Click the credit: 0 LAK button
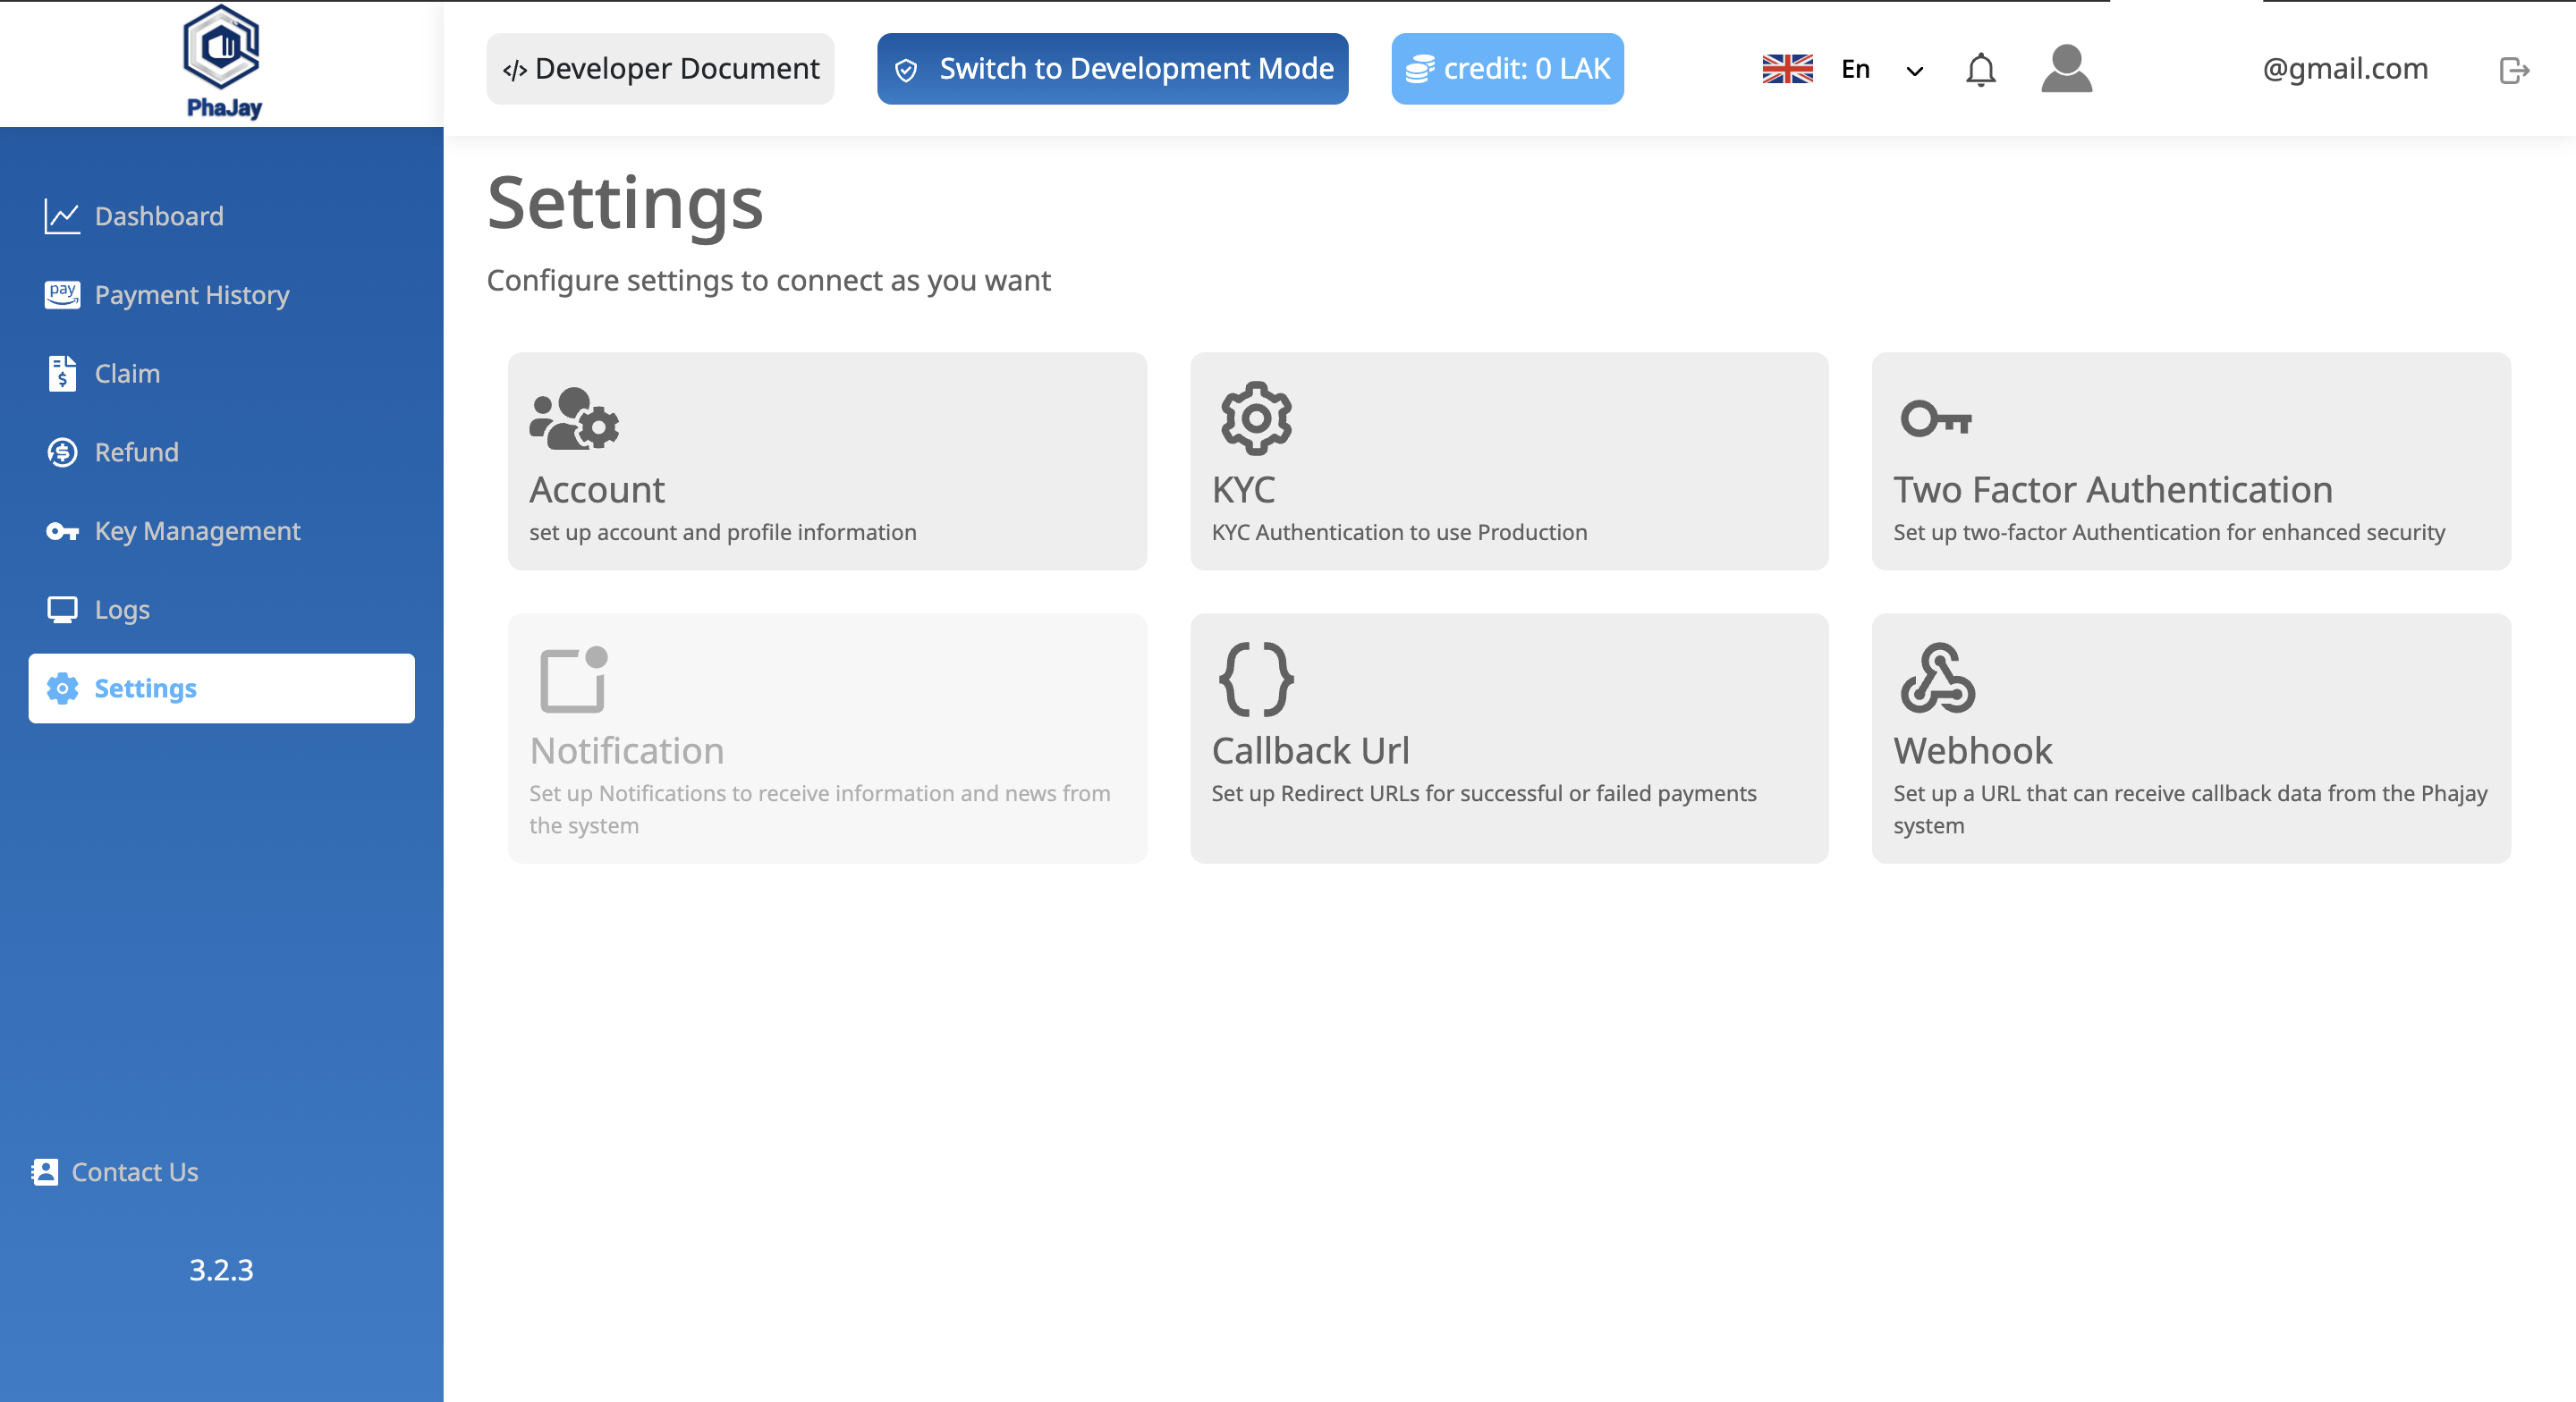The width and height of the screenshot is (2576, 1402). tap(1507, 69)
